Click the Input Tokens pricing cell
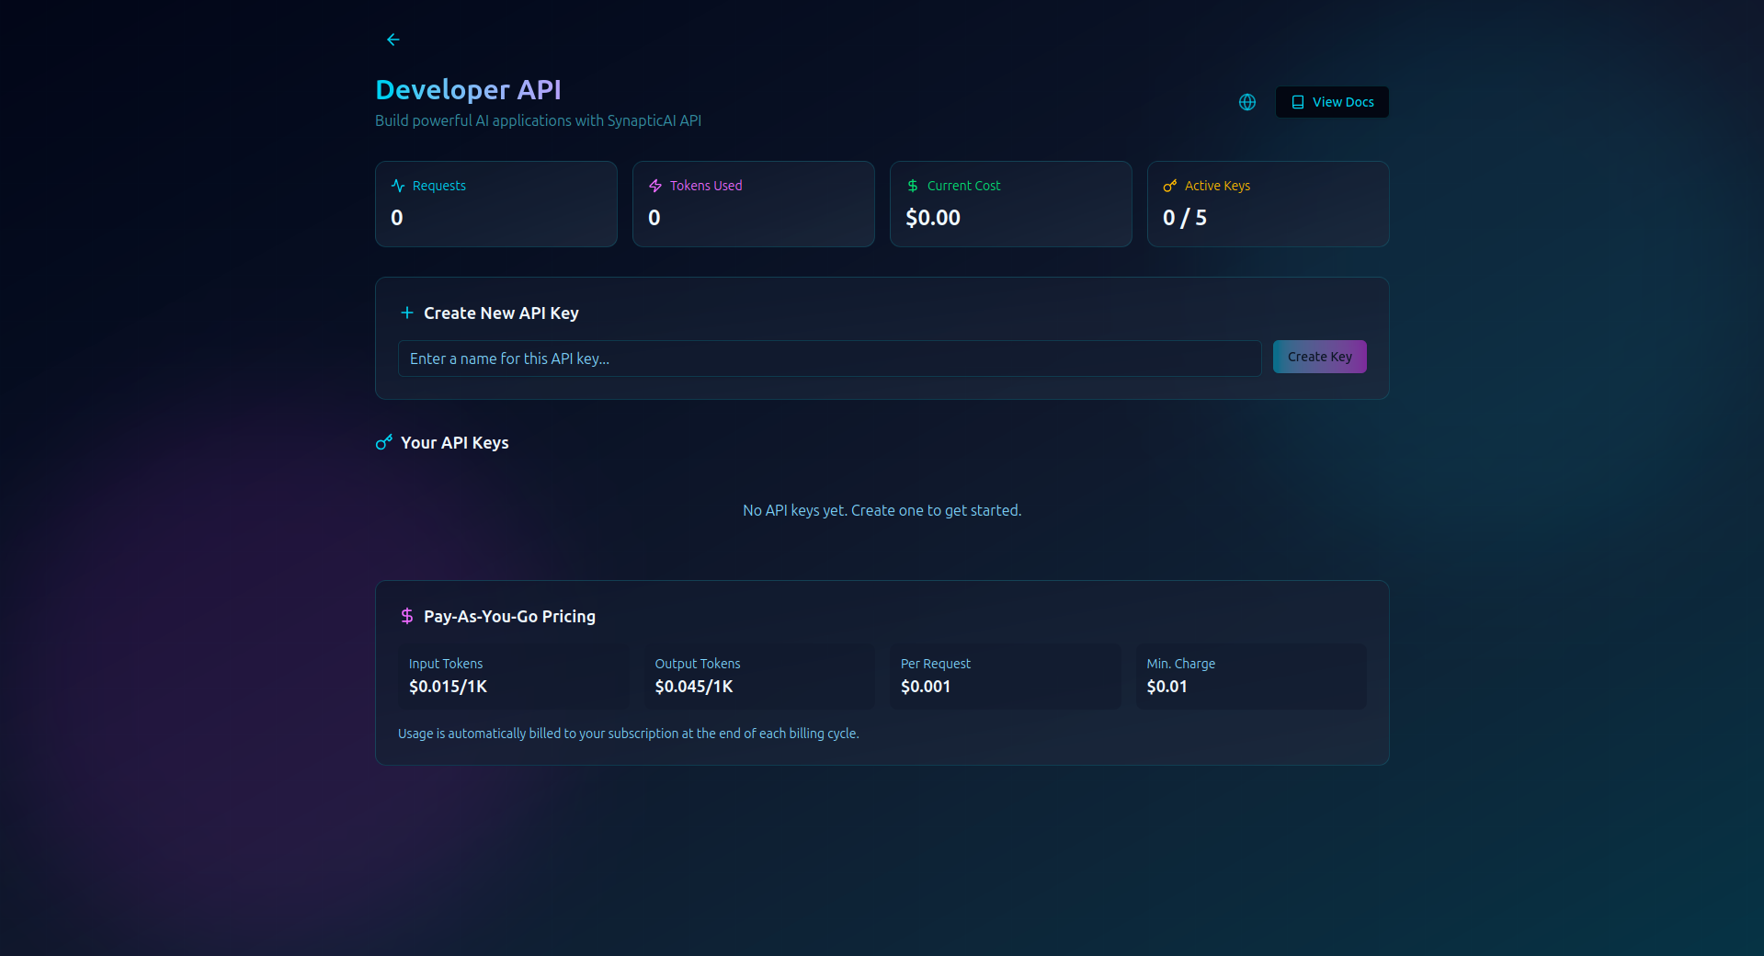Screen dimensions: 1764x956 [x=515, y=677]
